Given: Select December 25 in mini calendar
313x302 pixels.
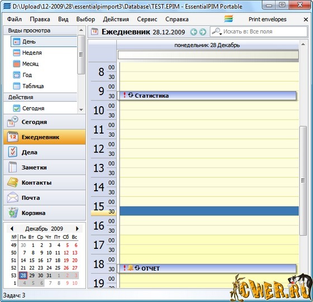Looking at the screenshot, I should click(58, 268).
